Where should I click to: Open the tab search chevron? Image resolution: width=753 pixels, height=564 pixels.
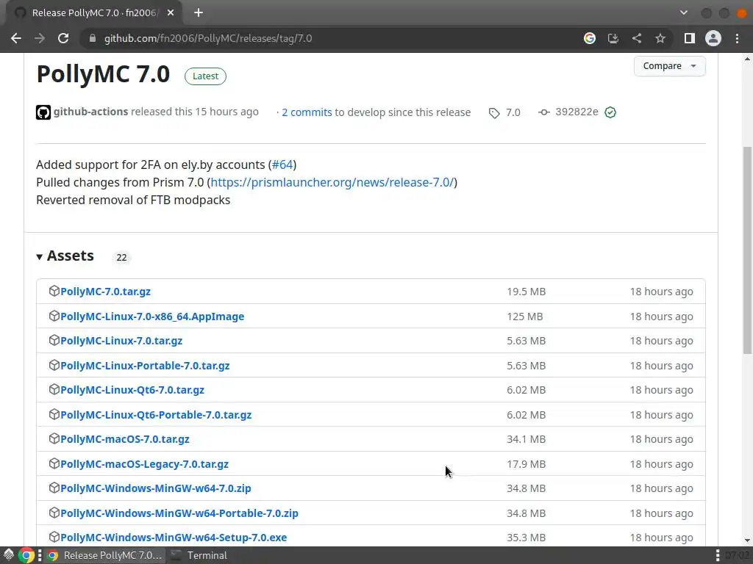tap(684, 13)
